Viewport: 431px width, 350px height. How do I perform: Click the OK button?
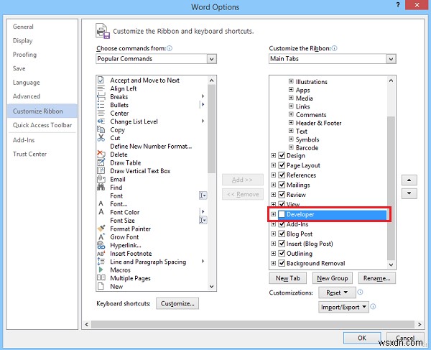362,338
